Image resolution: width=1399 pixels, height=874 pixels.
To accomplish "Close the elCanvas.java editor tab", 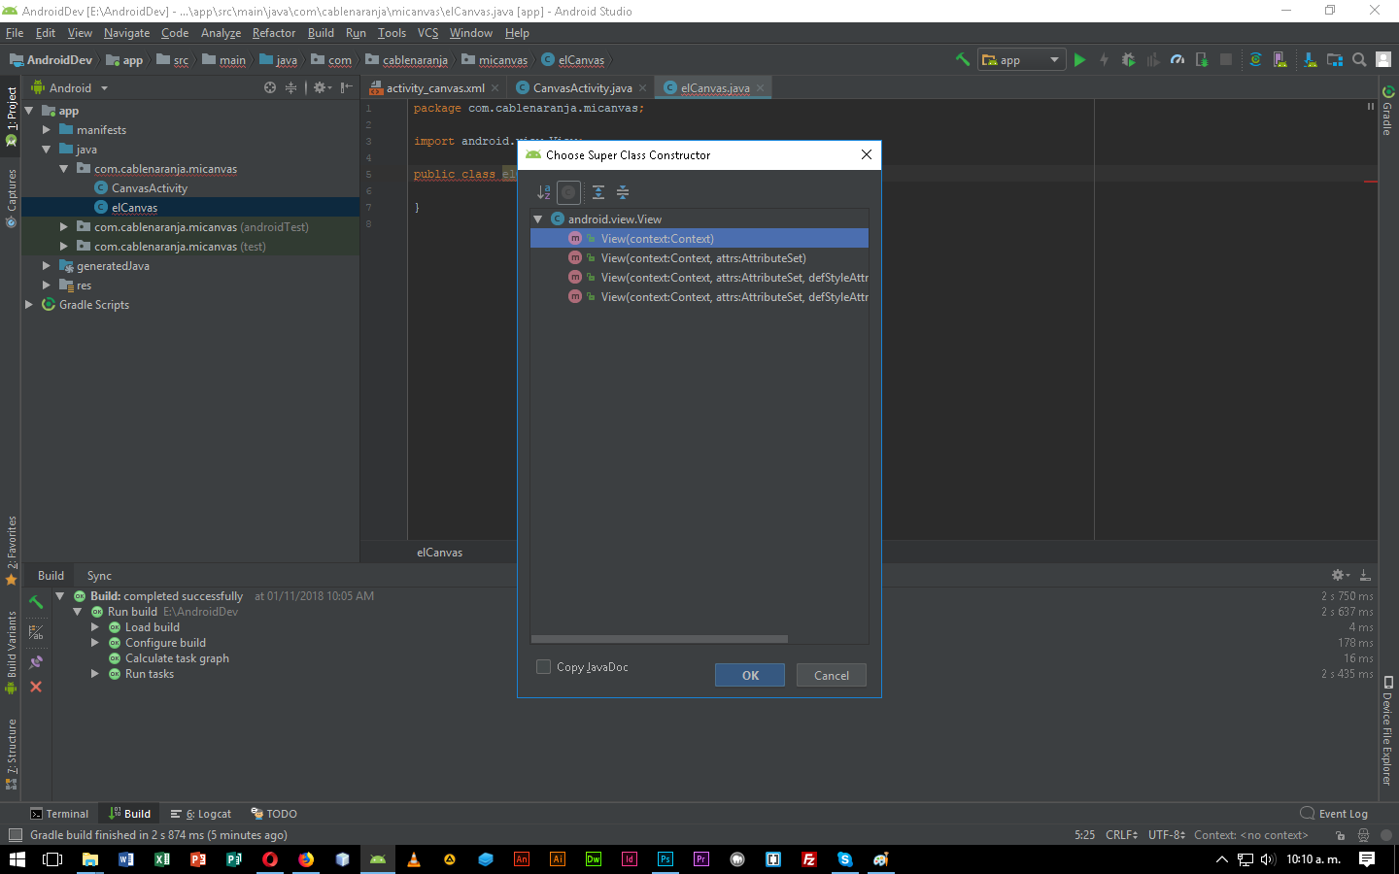I will pyautogui.click(x=761, y=87).
